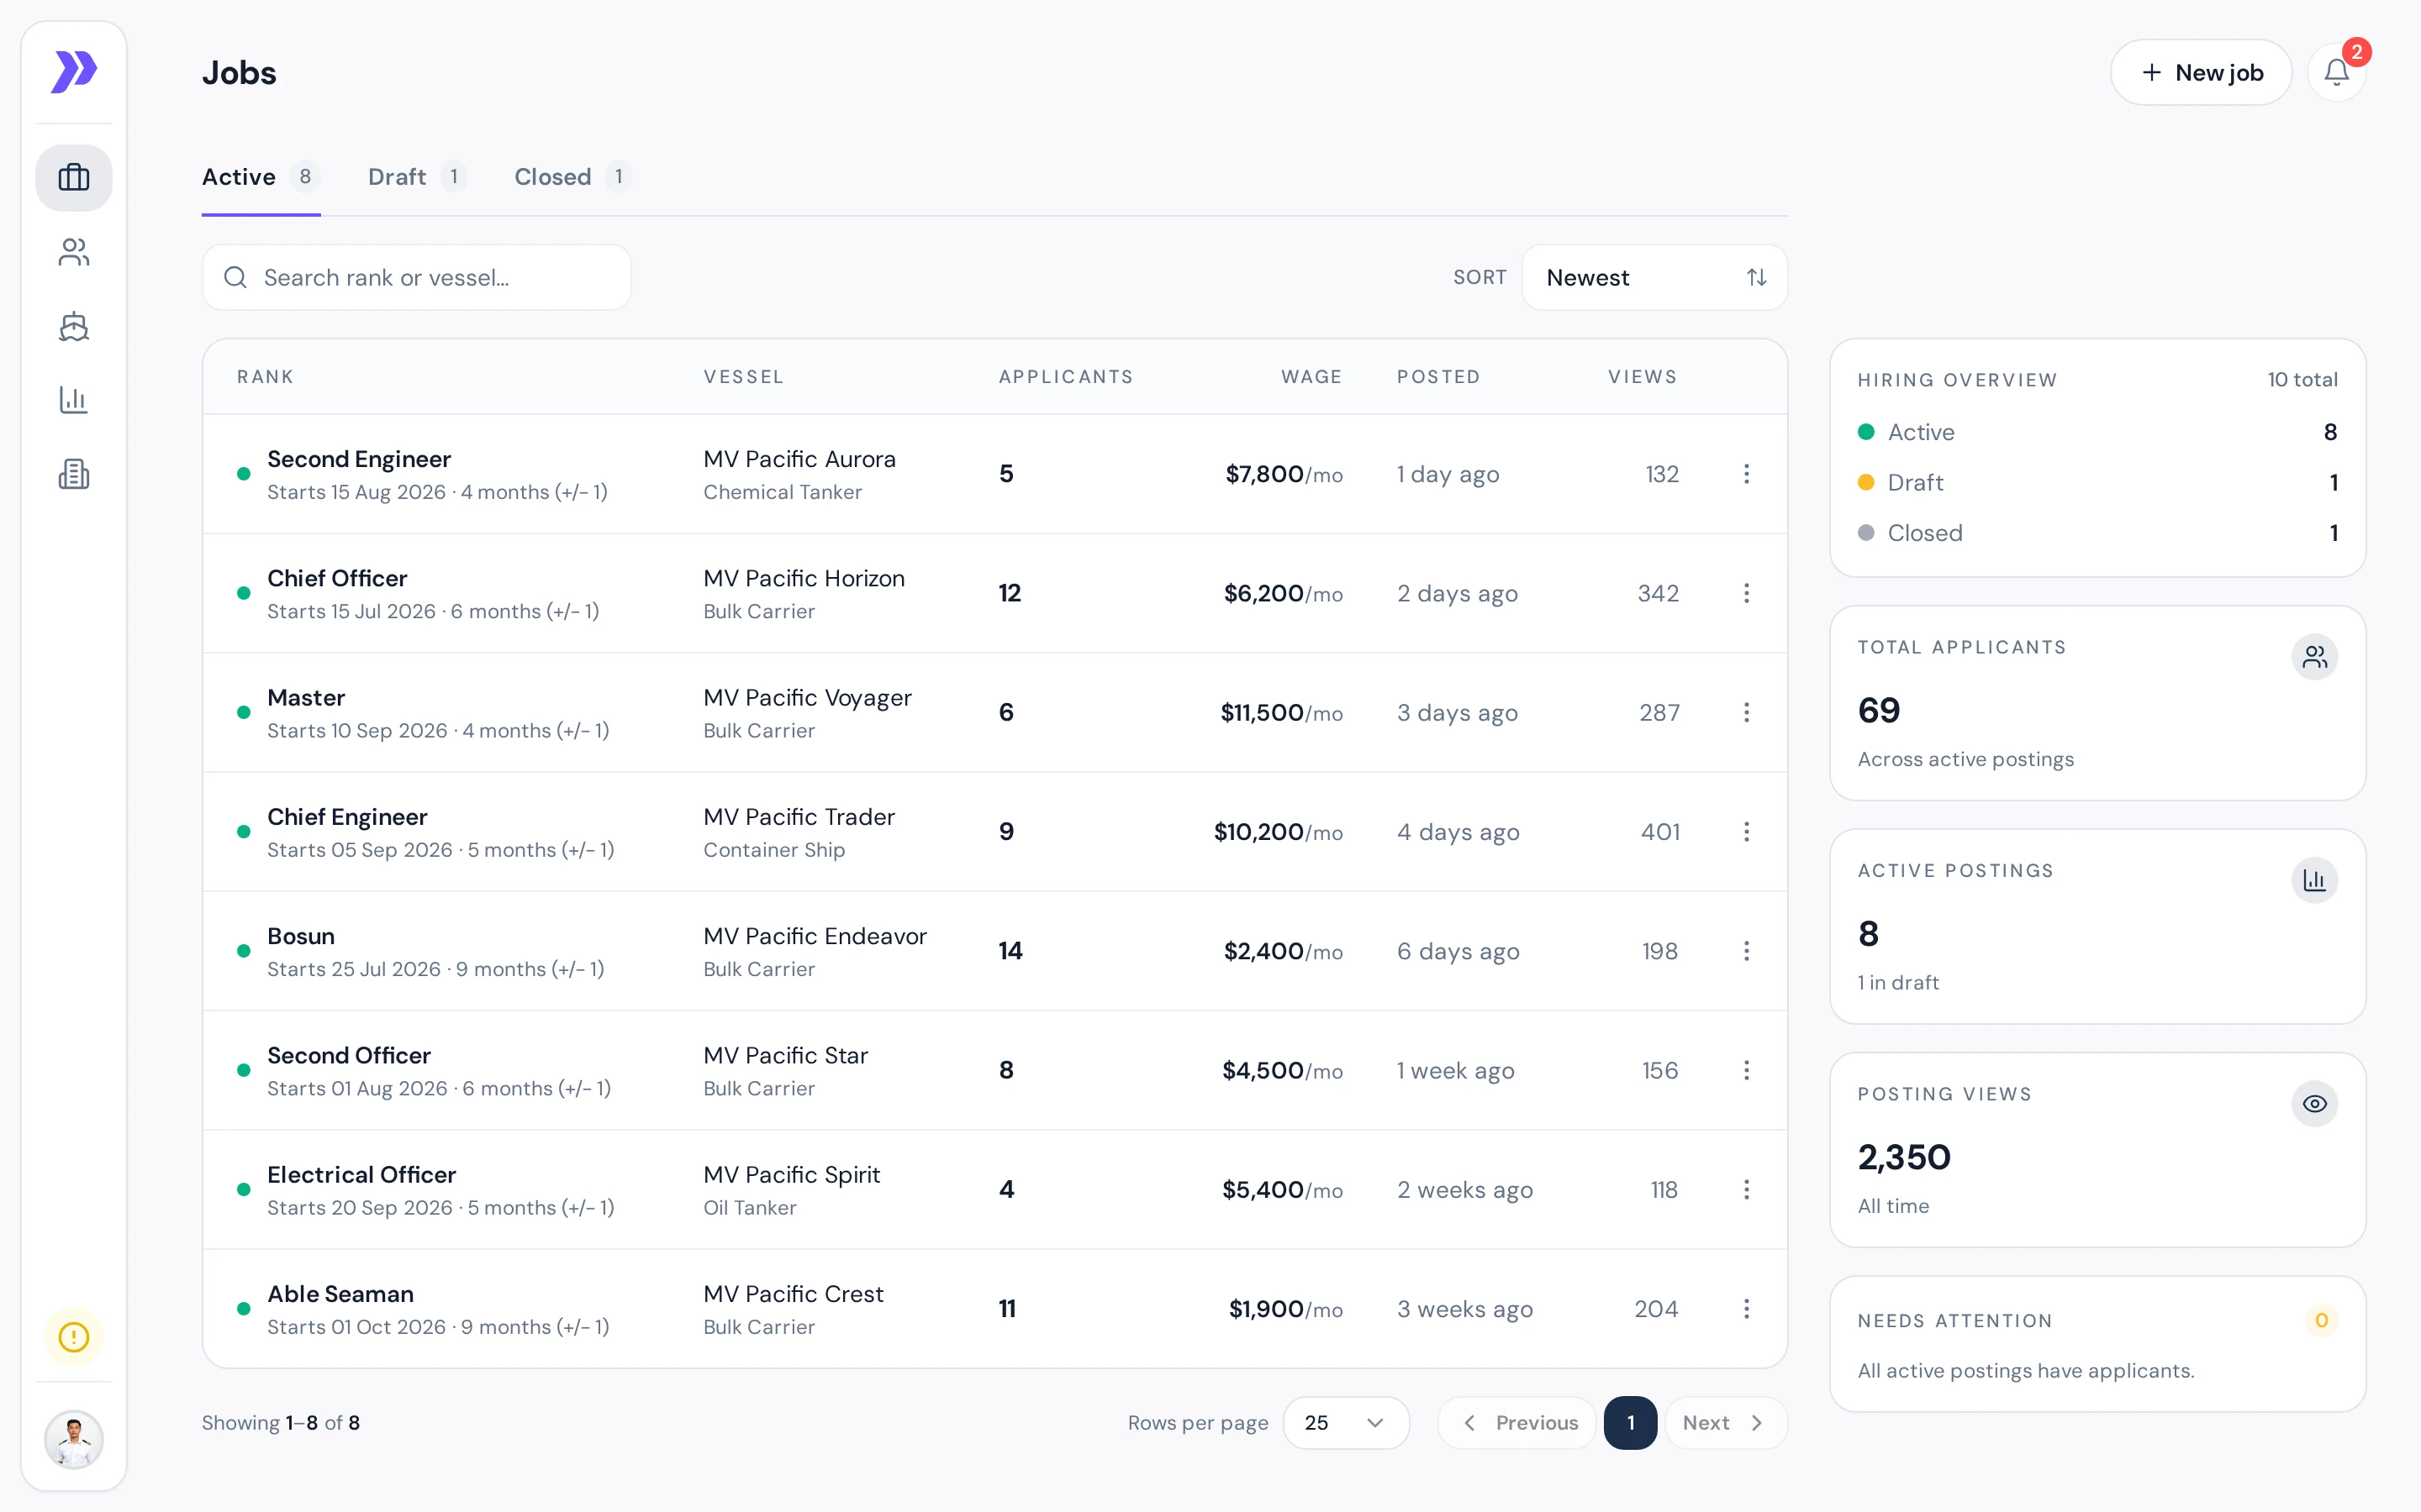Open the Analytics bar chart sidebar icon

(x=74, y=400)
